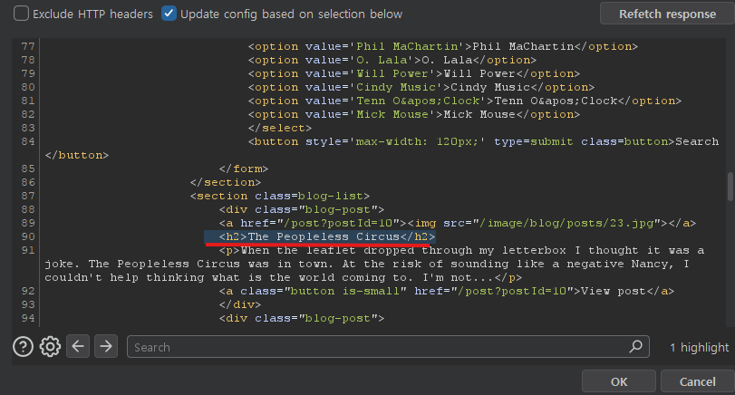Viewport: 735px width, 395px height.
Task: Click line 81 option Tenn O&apos;Clock
Action: click(465, 101)
